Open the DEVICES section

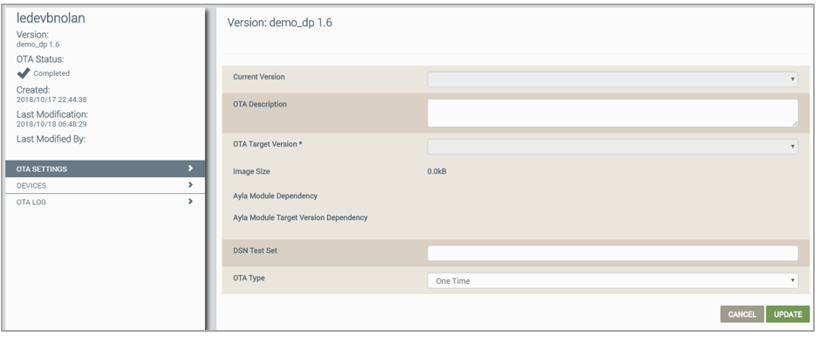pos(105,185)
